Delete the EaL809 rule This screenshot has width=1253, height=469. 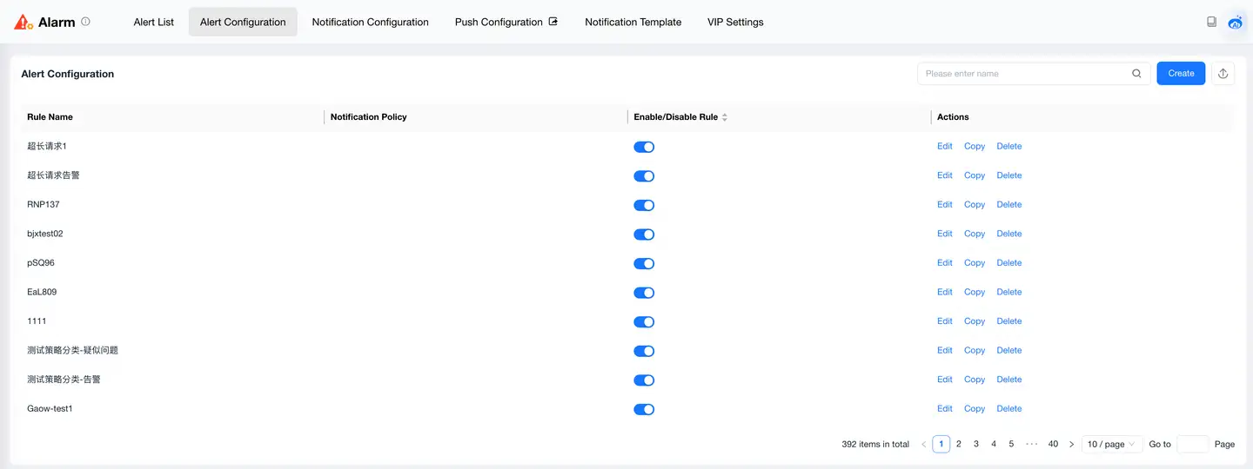(1009, 293)
